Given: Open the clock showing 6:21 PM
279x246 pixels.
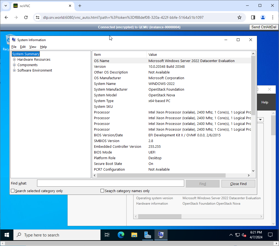Looking at the screenshot, I should pyautogui.click(x=256, y=235).
